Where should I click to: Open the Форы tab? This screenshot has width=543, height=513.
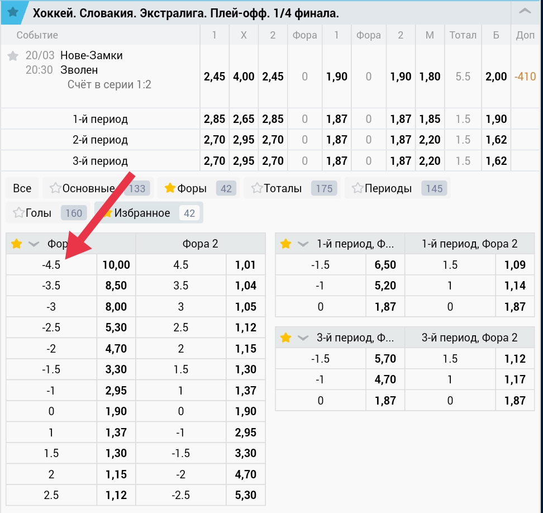click(x=192, y=188)
